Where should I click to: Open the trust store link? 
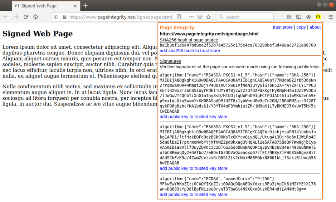click(282, 27)
